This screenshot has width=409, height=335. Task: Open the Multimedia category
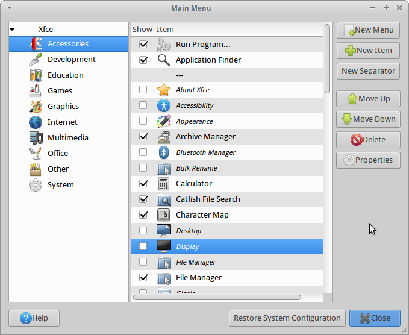68,138
